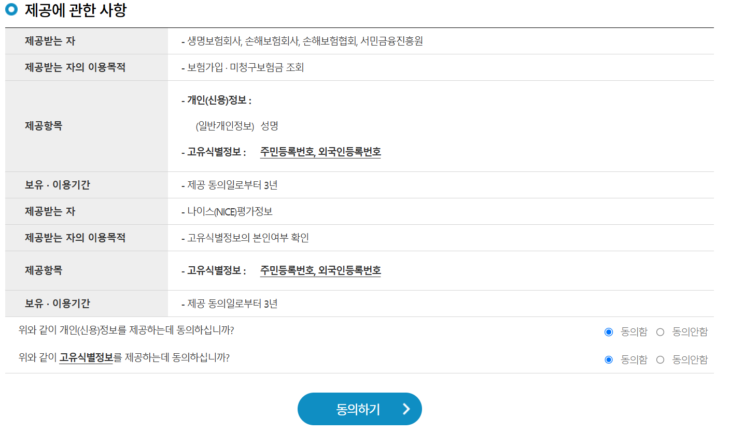Select 동의안함 for 고유식별정보 provision consent

[661, 359]
